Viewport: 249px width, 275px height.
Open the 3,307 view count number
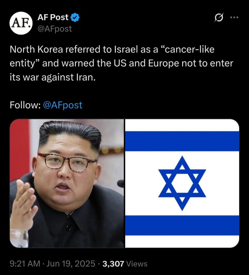tap(113, 264)
